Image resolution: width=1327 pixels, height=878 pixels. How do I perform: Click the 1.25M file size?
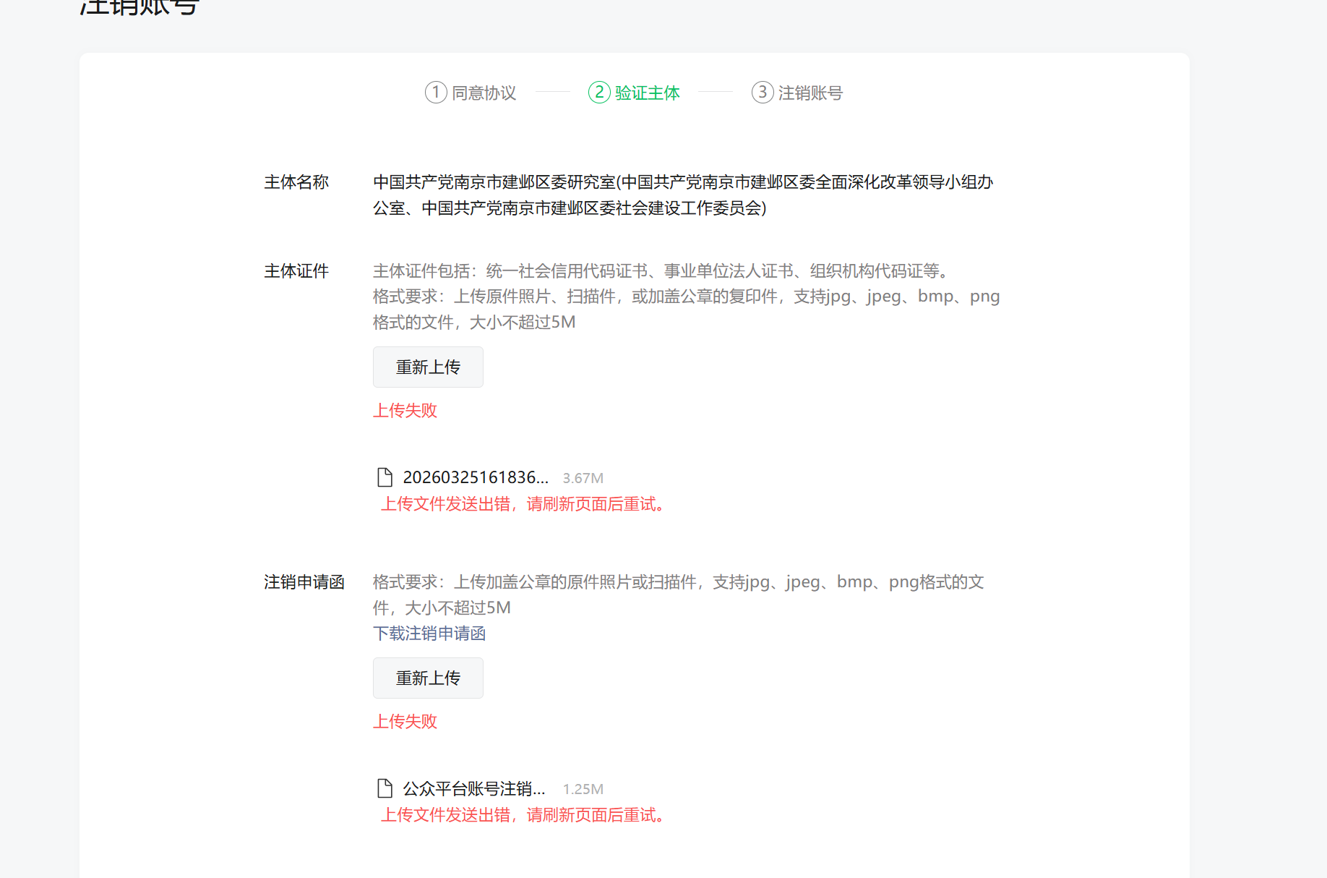pyautogui.click(x=583, y=789)
